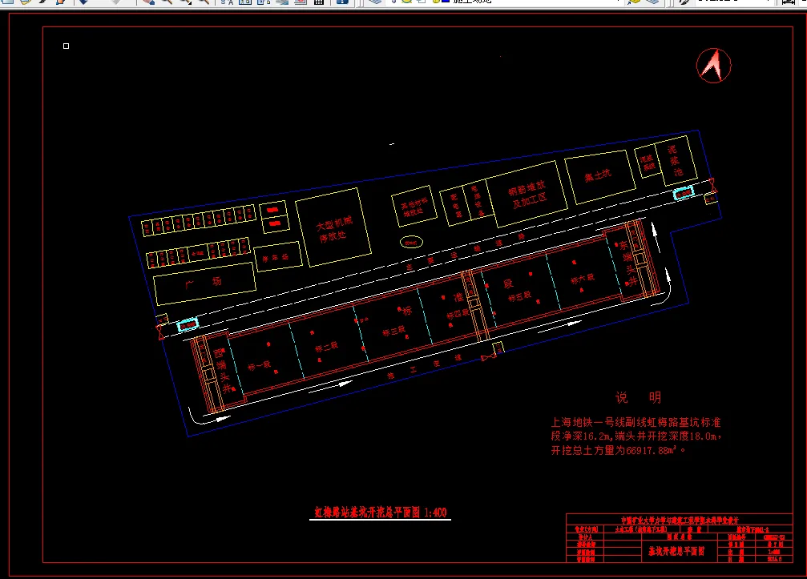The height and width of the screenshot is (579, 807).
Task: Select the note line 开挖总土方量为66917.88m³
Action: pyautogui.click(x=618, y=450)
